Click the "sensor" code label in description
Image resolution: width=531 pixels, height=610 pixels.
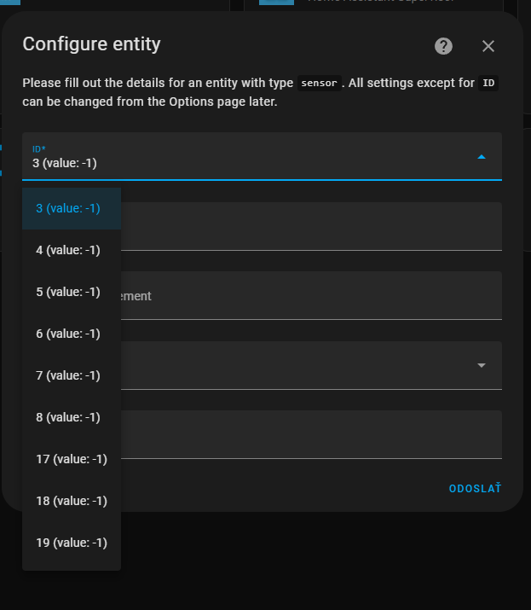point(319,84)
